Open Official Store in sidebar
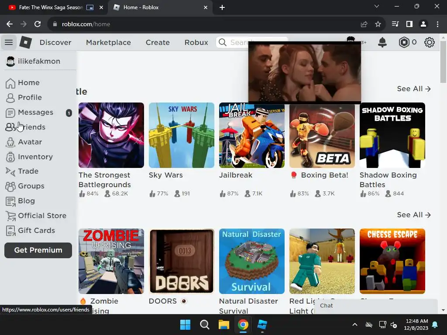The image size is (447, 335). [36, 215]
